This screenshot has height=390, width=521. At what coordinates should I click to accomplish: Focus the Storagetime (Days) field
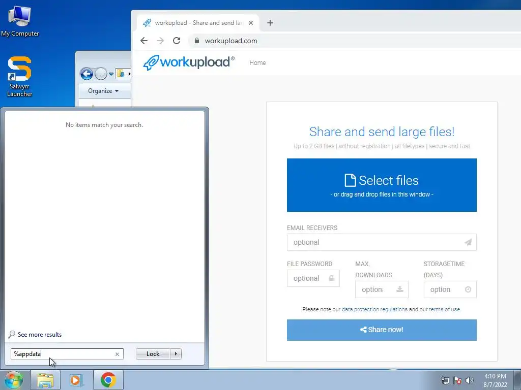click(450, 289)
